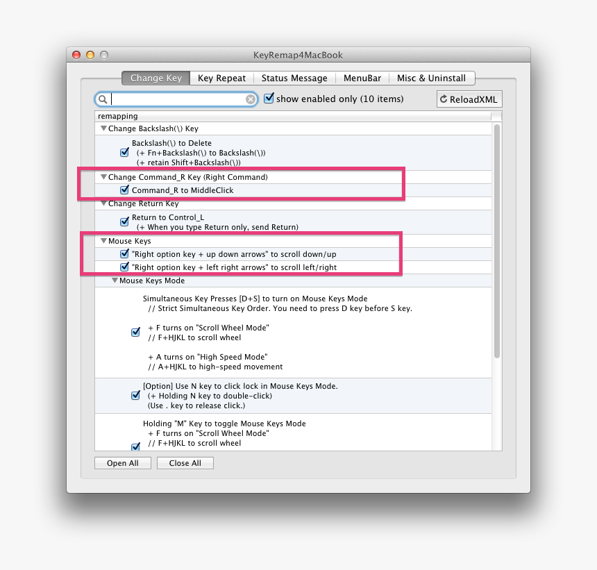Collapse 'Mouse Keys Mode' subgroup triangle

[x=115, y=280]
